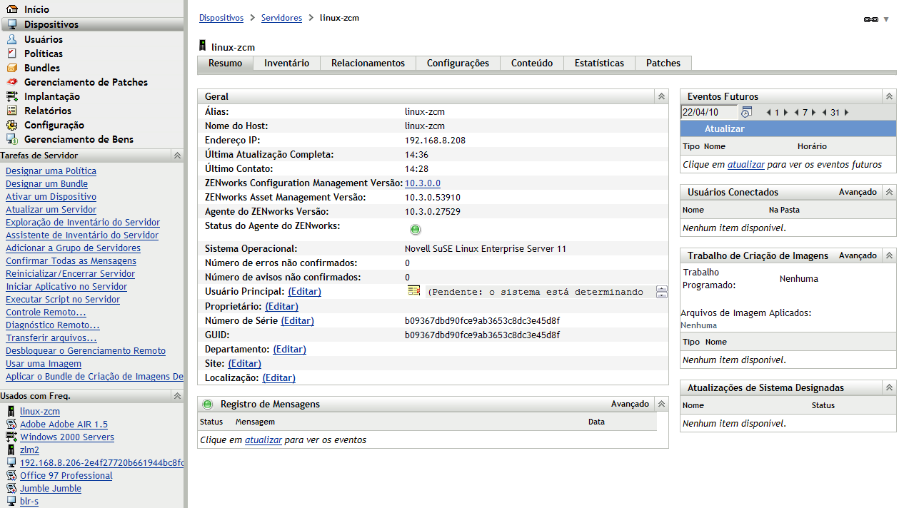Screen dimensions: 899x508
Task: Click the Configuração gear icon
Action: coord(12,125)
